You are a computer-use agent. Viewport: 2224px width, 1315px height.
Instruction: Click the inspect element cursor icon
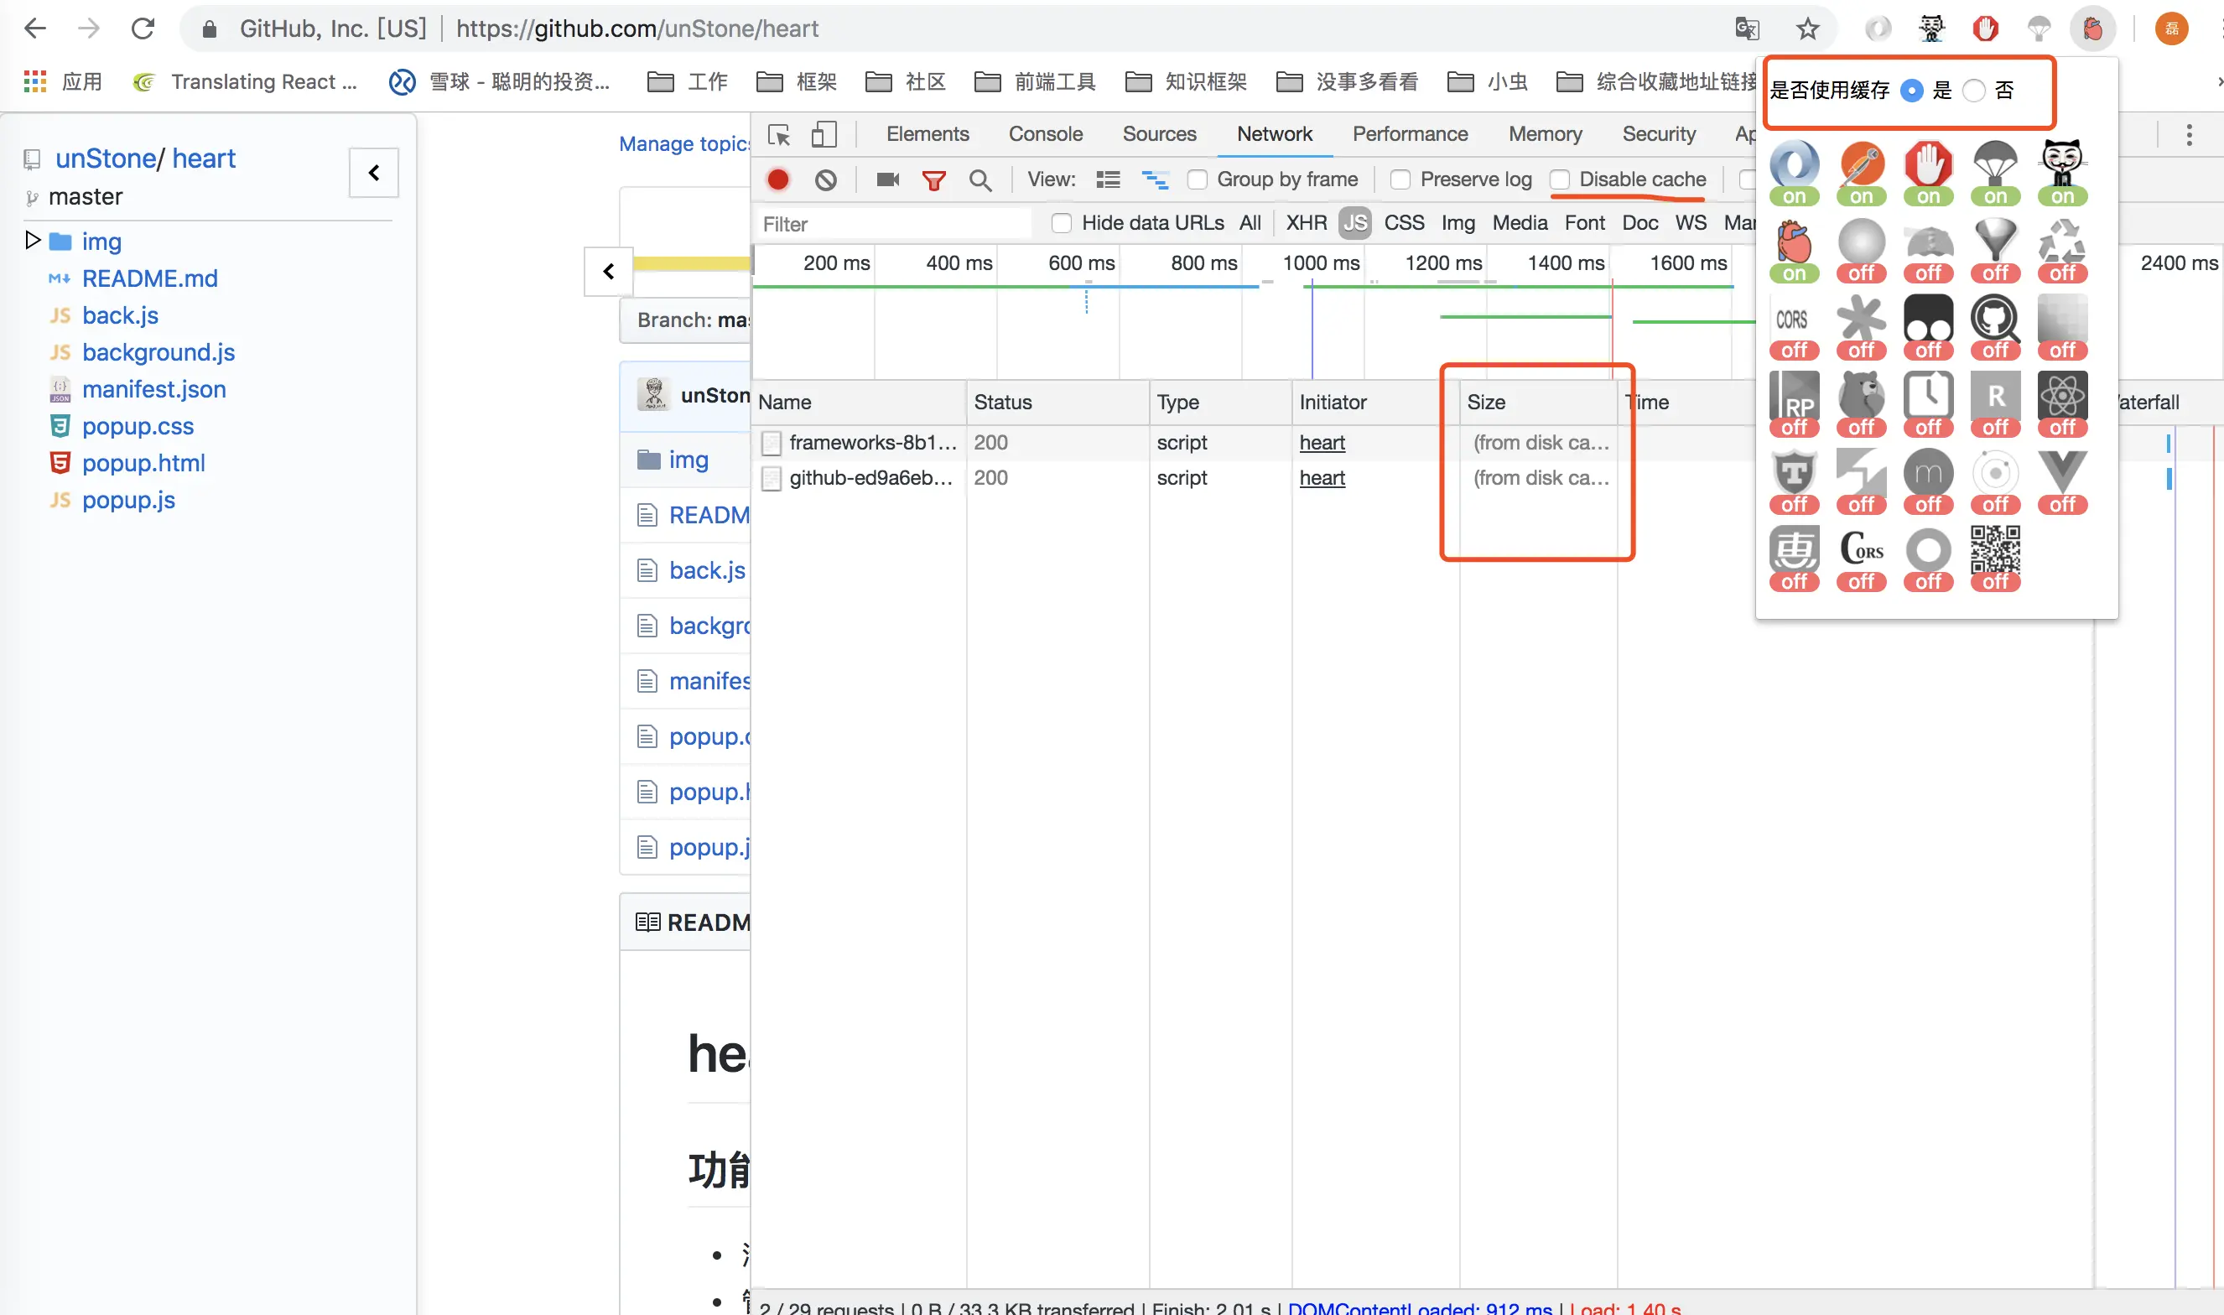click(779, 135)
